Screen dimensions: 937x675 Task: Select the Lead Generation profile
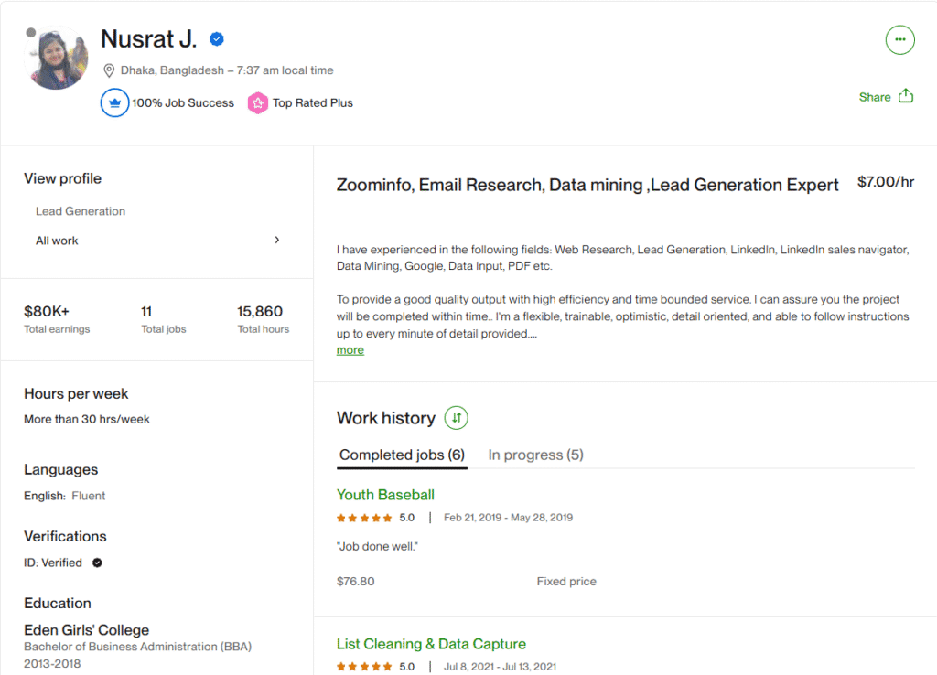(x=81, y=211)
